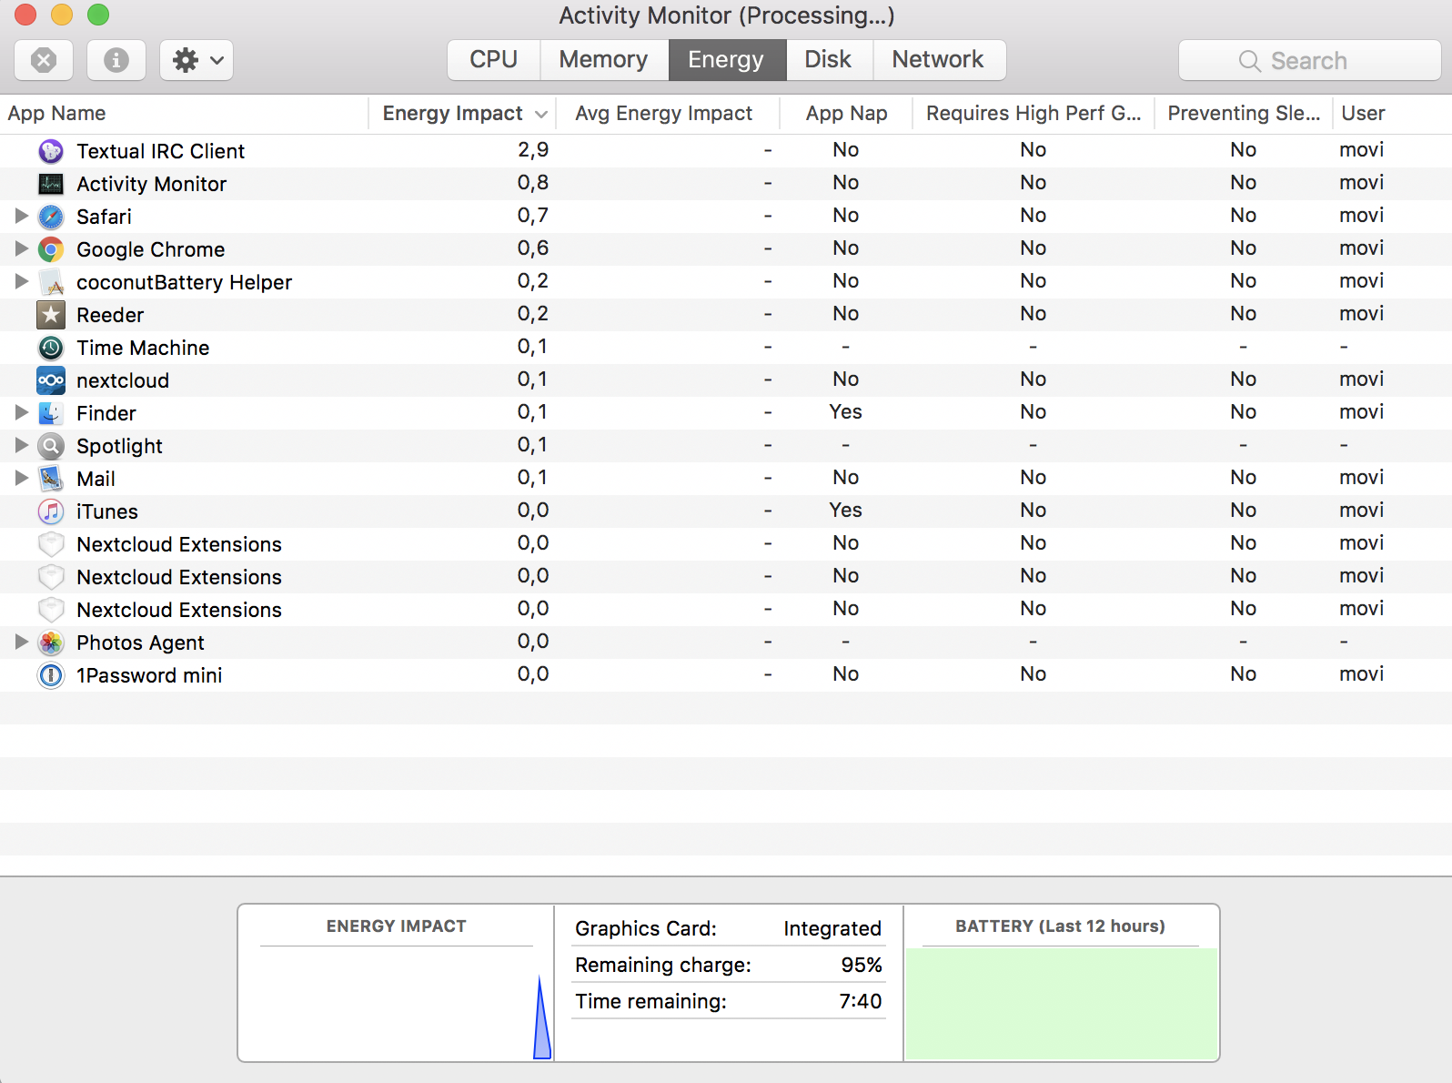Image resolution: width=1452 pixels, height=1083 pixels.
Task: Click the coconutBattery Helper icon
Action: 51,282
